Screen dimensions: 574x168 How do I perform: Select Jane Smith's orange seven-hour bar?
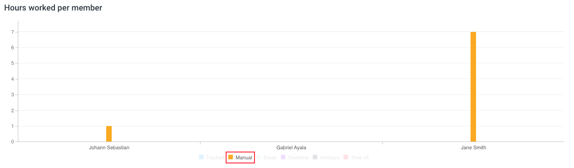coord(473,87)
